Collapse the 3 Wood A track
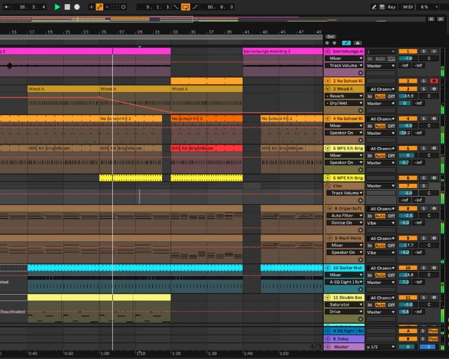The height and width of the screenshot is (359, 449). 328,89
